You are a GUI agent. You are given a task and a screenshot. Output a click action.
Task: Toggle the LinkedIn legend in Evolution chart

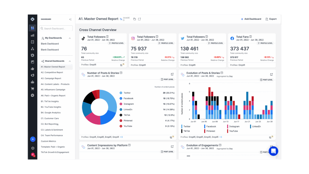coord(255,127)
